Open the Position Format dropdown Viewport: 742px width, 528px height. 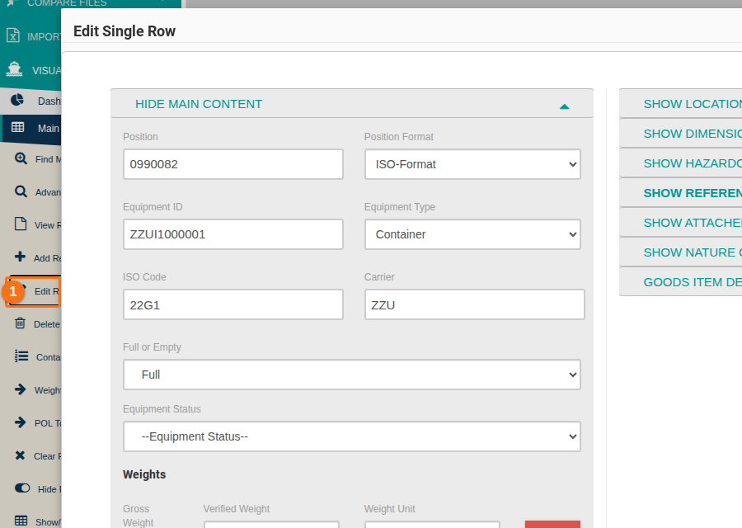point(472,164)
